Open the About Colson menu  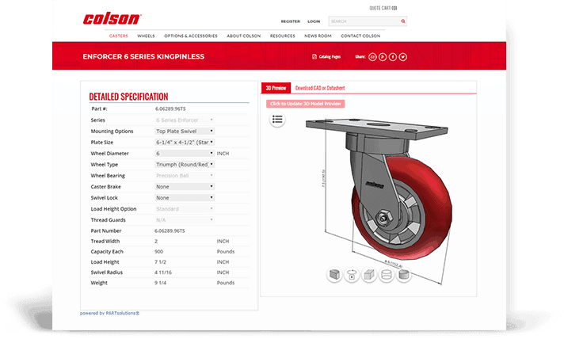[244, 36]
